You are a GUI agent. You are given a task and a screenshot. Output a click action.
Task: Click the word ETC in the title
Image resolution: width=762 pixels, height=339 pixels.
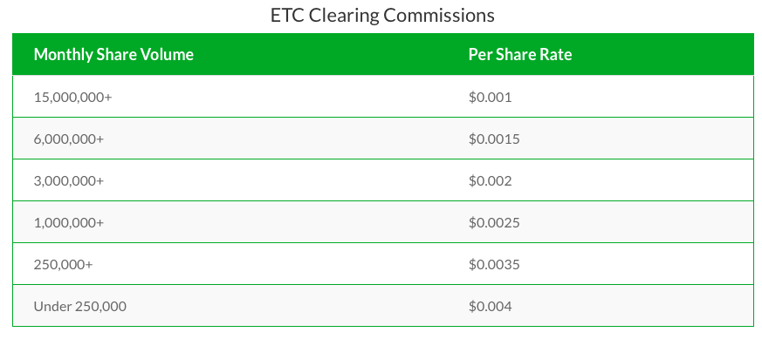tap(287, 15)
